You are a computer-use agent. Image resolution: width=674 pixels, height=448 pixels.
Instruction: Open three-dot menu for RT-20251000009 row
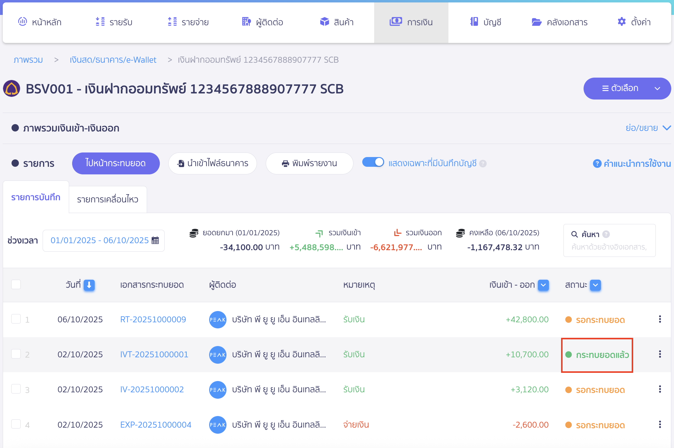[660, 319]
